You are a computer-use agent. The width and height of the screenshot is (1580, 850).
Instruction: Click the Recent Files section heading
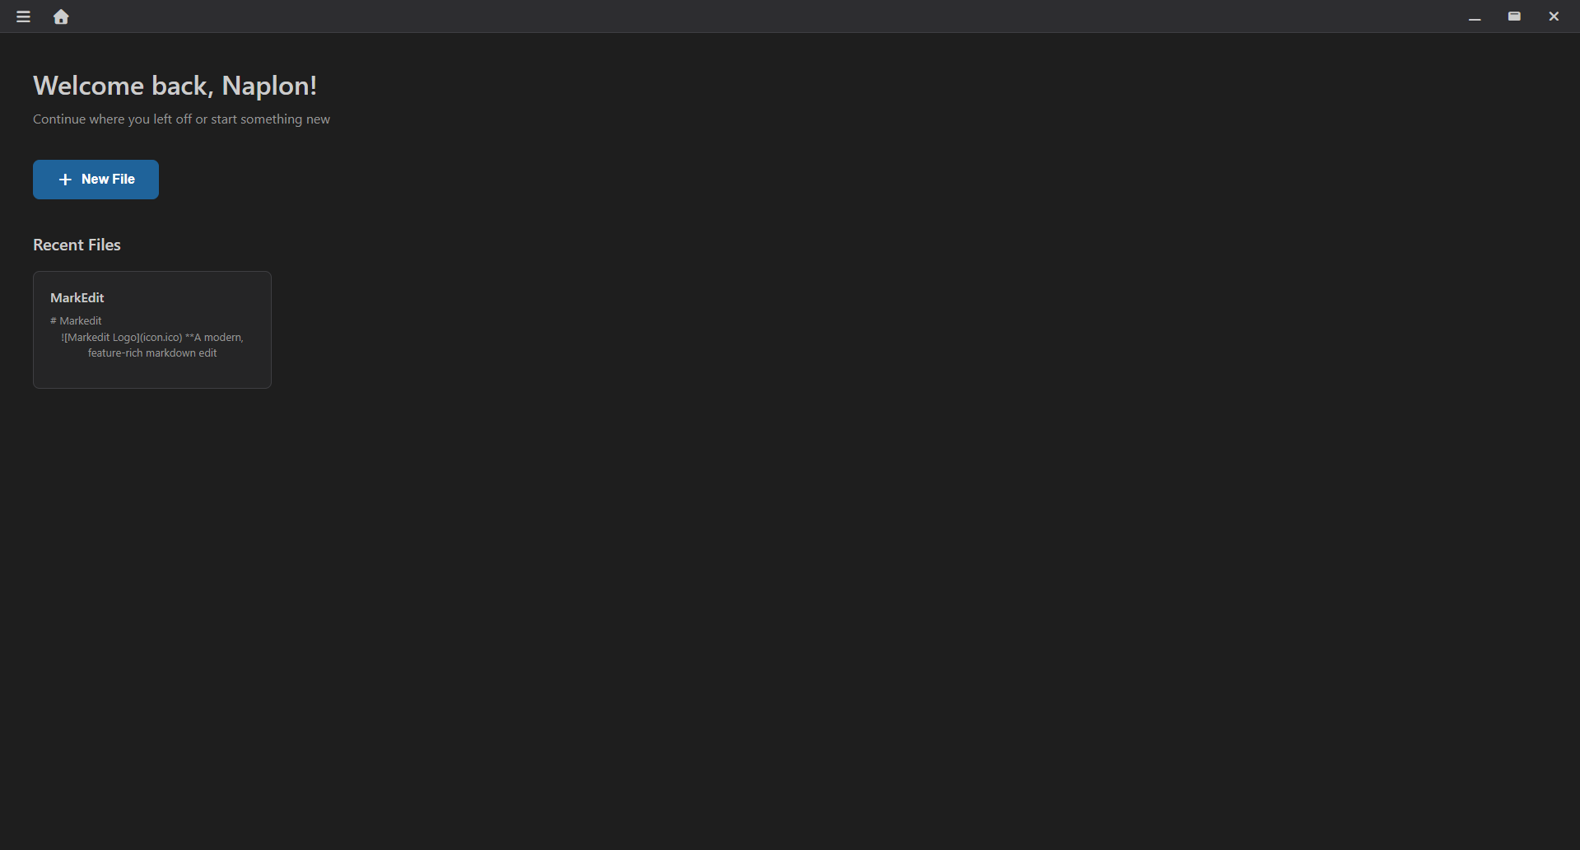pos(77,245)
